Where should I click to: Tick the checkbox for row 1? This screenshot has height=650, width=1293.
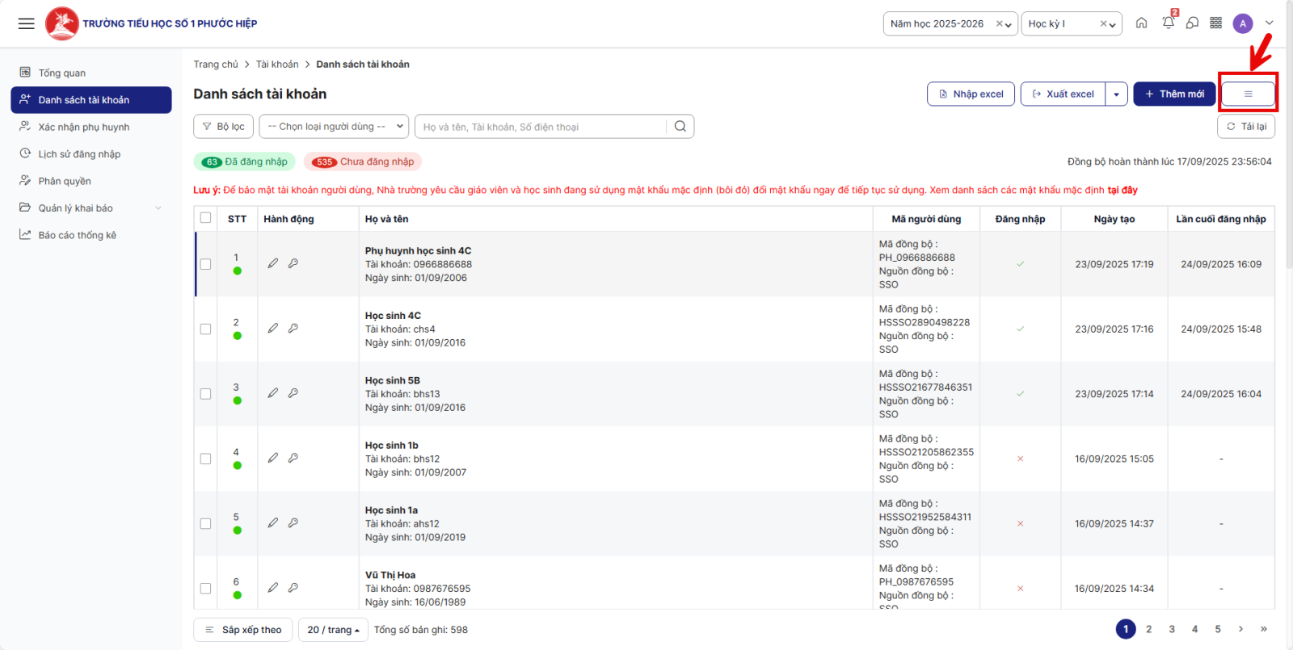tap(205, 264)
